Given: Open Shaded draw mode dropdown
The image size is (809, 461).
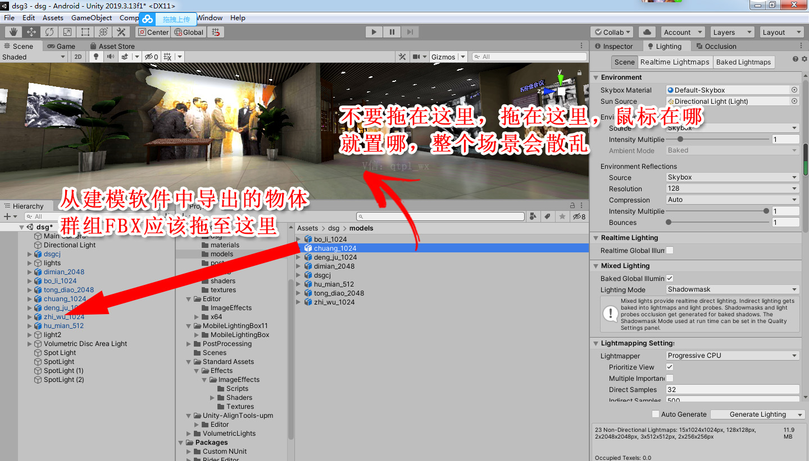Looking at the screenshot, I should coord(34,57).
